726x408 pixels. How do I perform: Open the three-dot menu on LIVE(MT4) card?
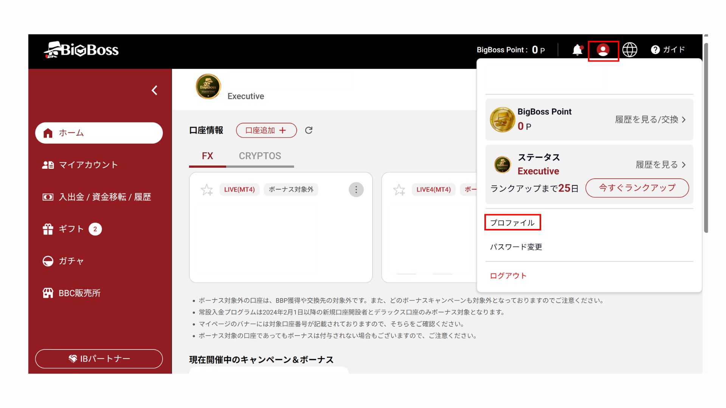pos(356,190)
